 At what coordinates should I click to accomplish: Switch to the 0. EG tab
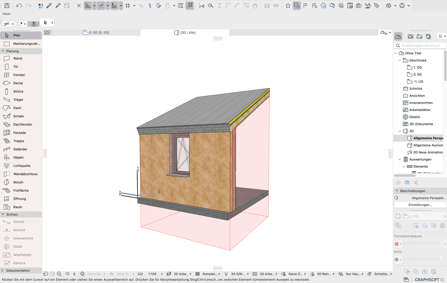pos(96,33)
